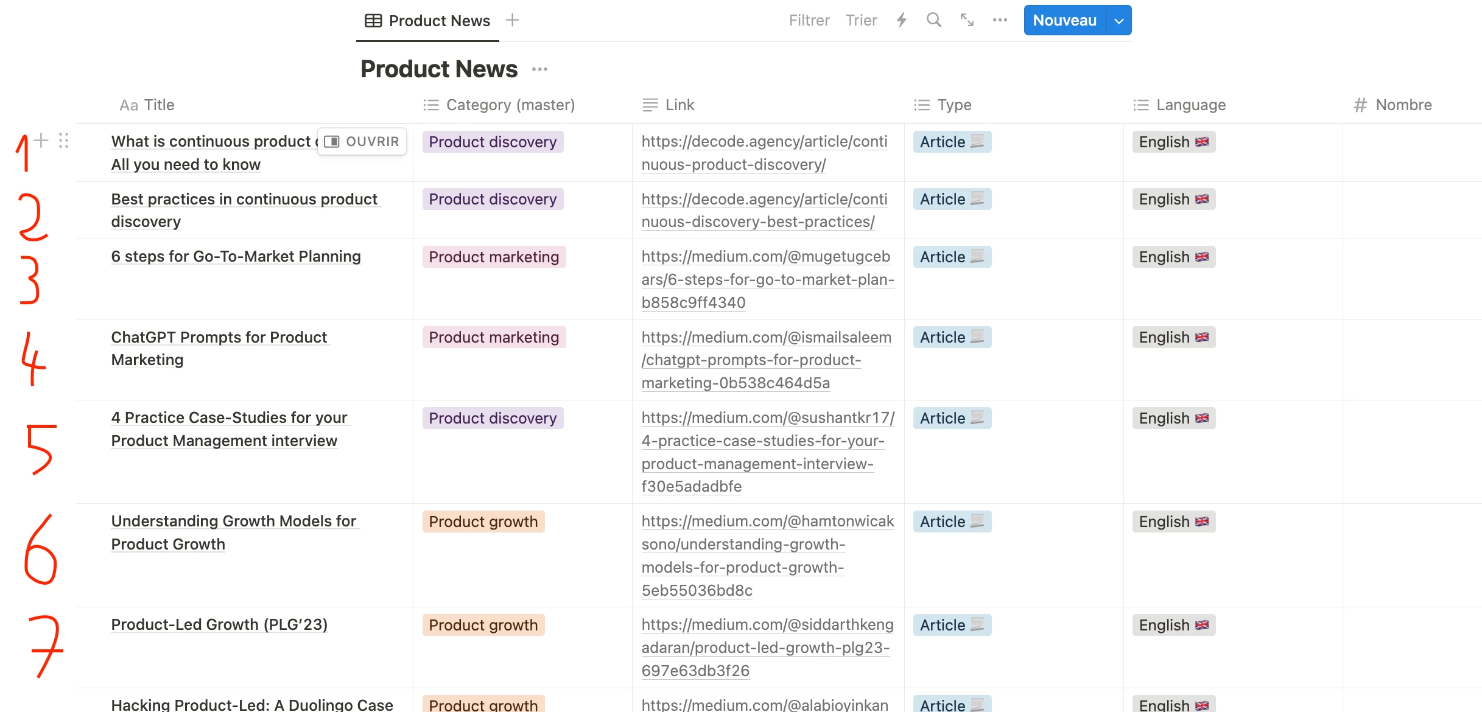Screen dimensions: 1482x712
Task: Click the search magnifier icon
Action: tap(933, 20)
